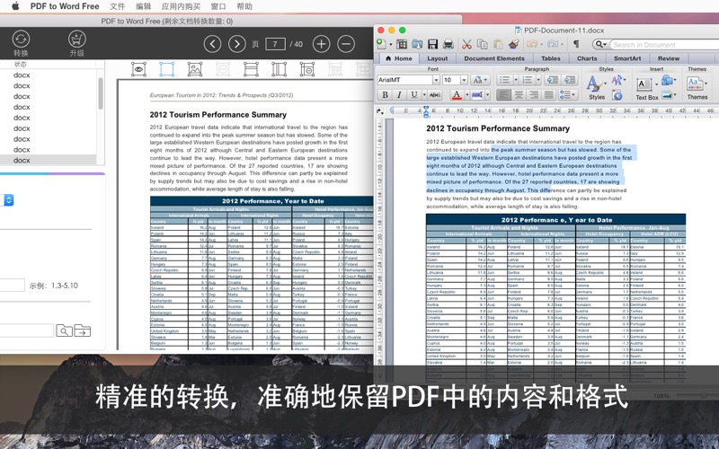Screen dimensions: 719x449
Task: Toggle Italic formatting in Word
Action: pyautogui.click(x=399, y=95)
